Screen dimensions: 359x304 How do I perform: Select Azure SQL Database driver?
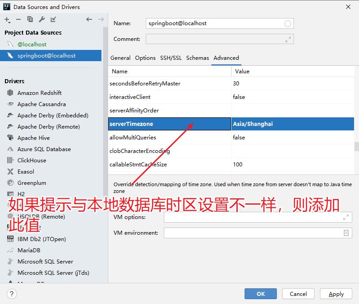tap(44, 149)
